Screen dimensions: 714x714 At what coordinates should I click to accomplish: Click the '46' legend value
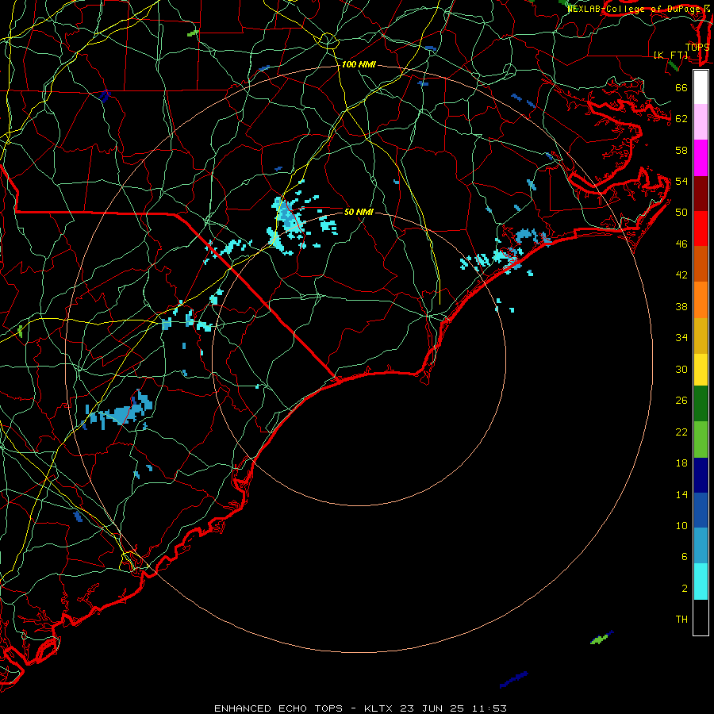coord(681,244)
